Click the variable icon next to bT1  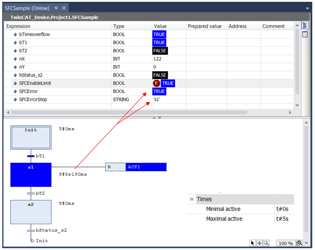pyautogui.click(x=15, y=42)
